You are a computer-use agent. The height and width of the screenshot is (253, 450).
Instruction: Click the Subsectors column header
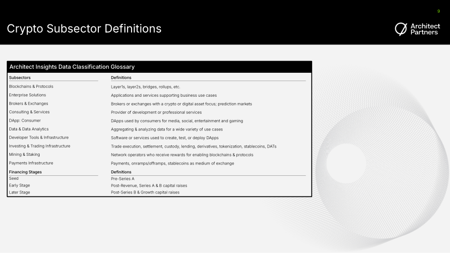pyautogui.click(x=20, y=78)
